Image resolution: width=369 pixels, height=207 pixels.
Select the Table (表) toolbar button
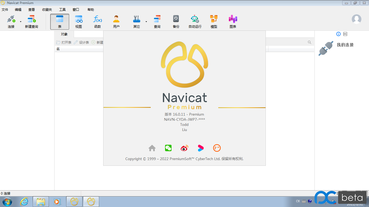click(60, 22)
